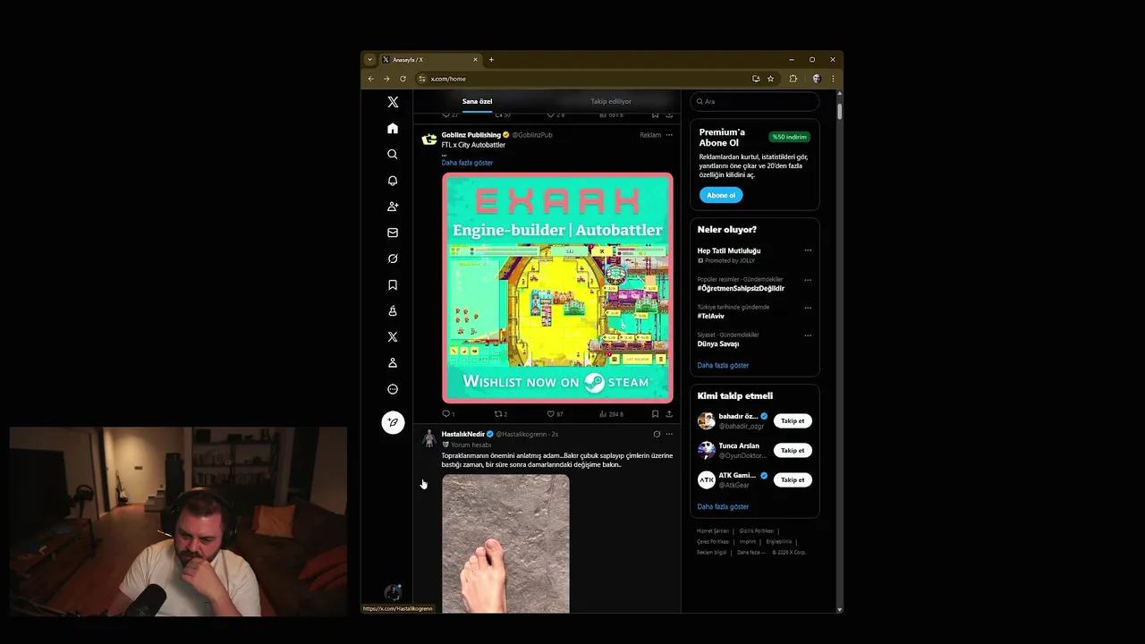The height and width of the screenshot is (644, 1145).
Task: Repost the Goblinz Publishing post
Action: tap(499, 414)
